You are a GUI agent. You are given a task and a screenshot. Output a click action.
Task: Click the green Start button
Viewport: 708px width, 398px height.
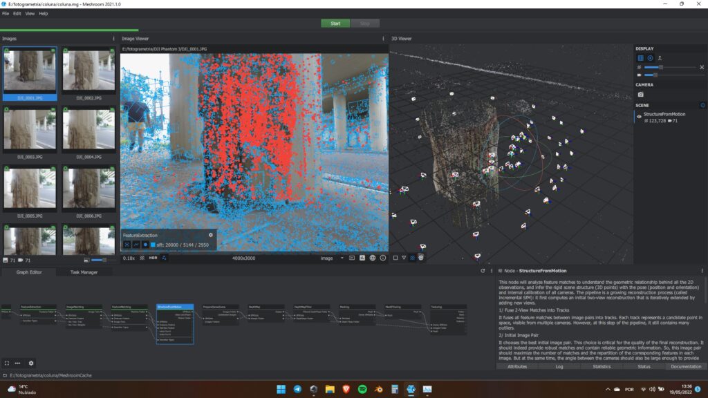pyautogui.click(x=335, y=23)
